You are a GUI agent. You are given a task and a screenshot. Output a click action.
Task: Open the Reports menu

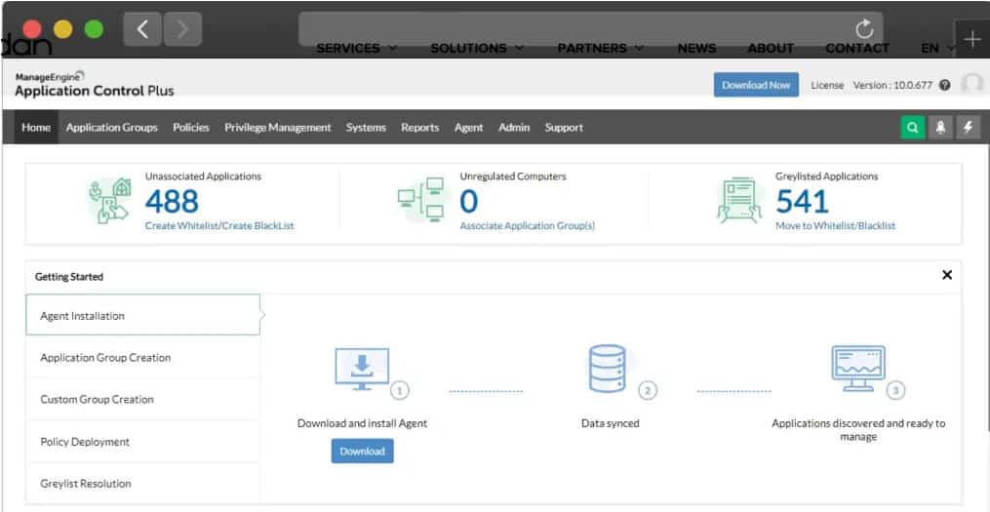(x=419, y=128)
